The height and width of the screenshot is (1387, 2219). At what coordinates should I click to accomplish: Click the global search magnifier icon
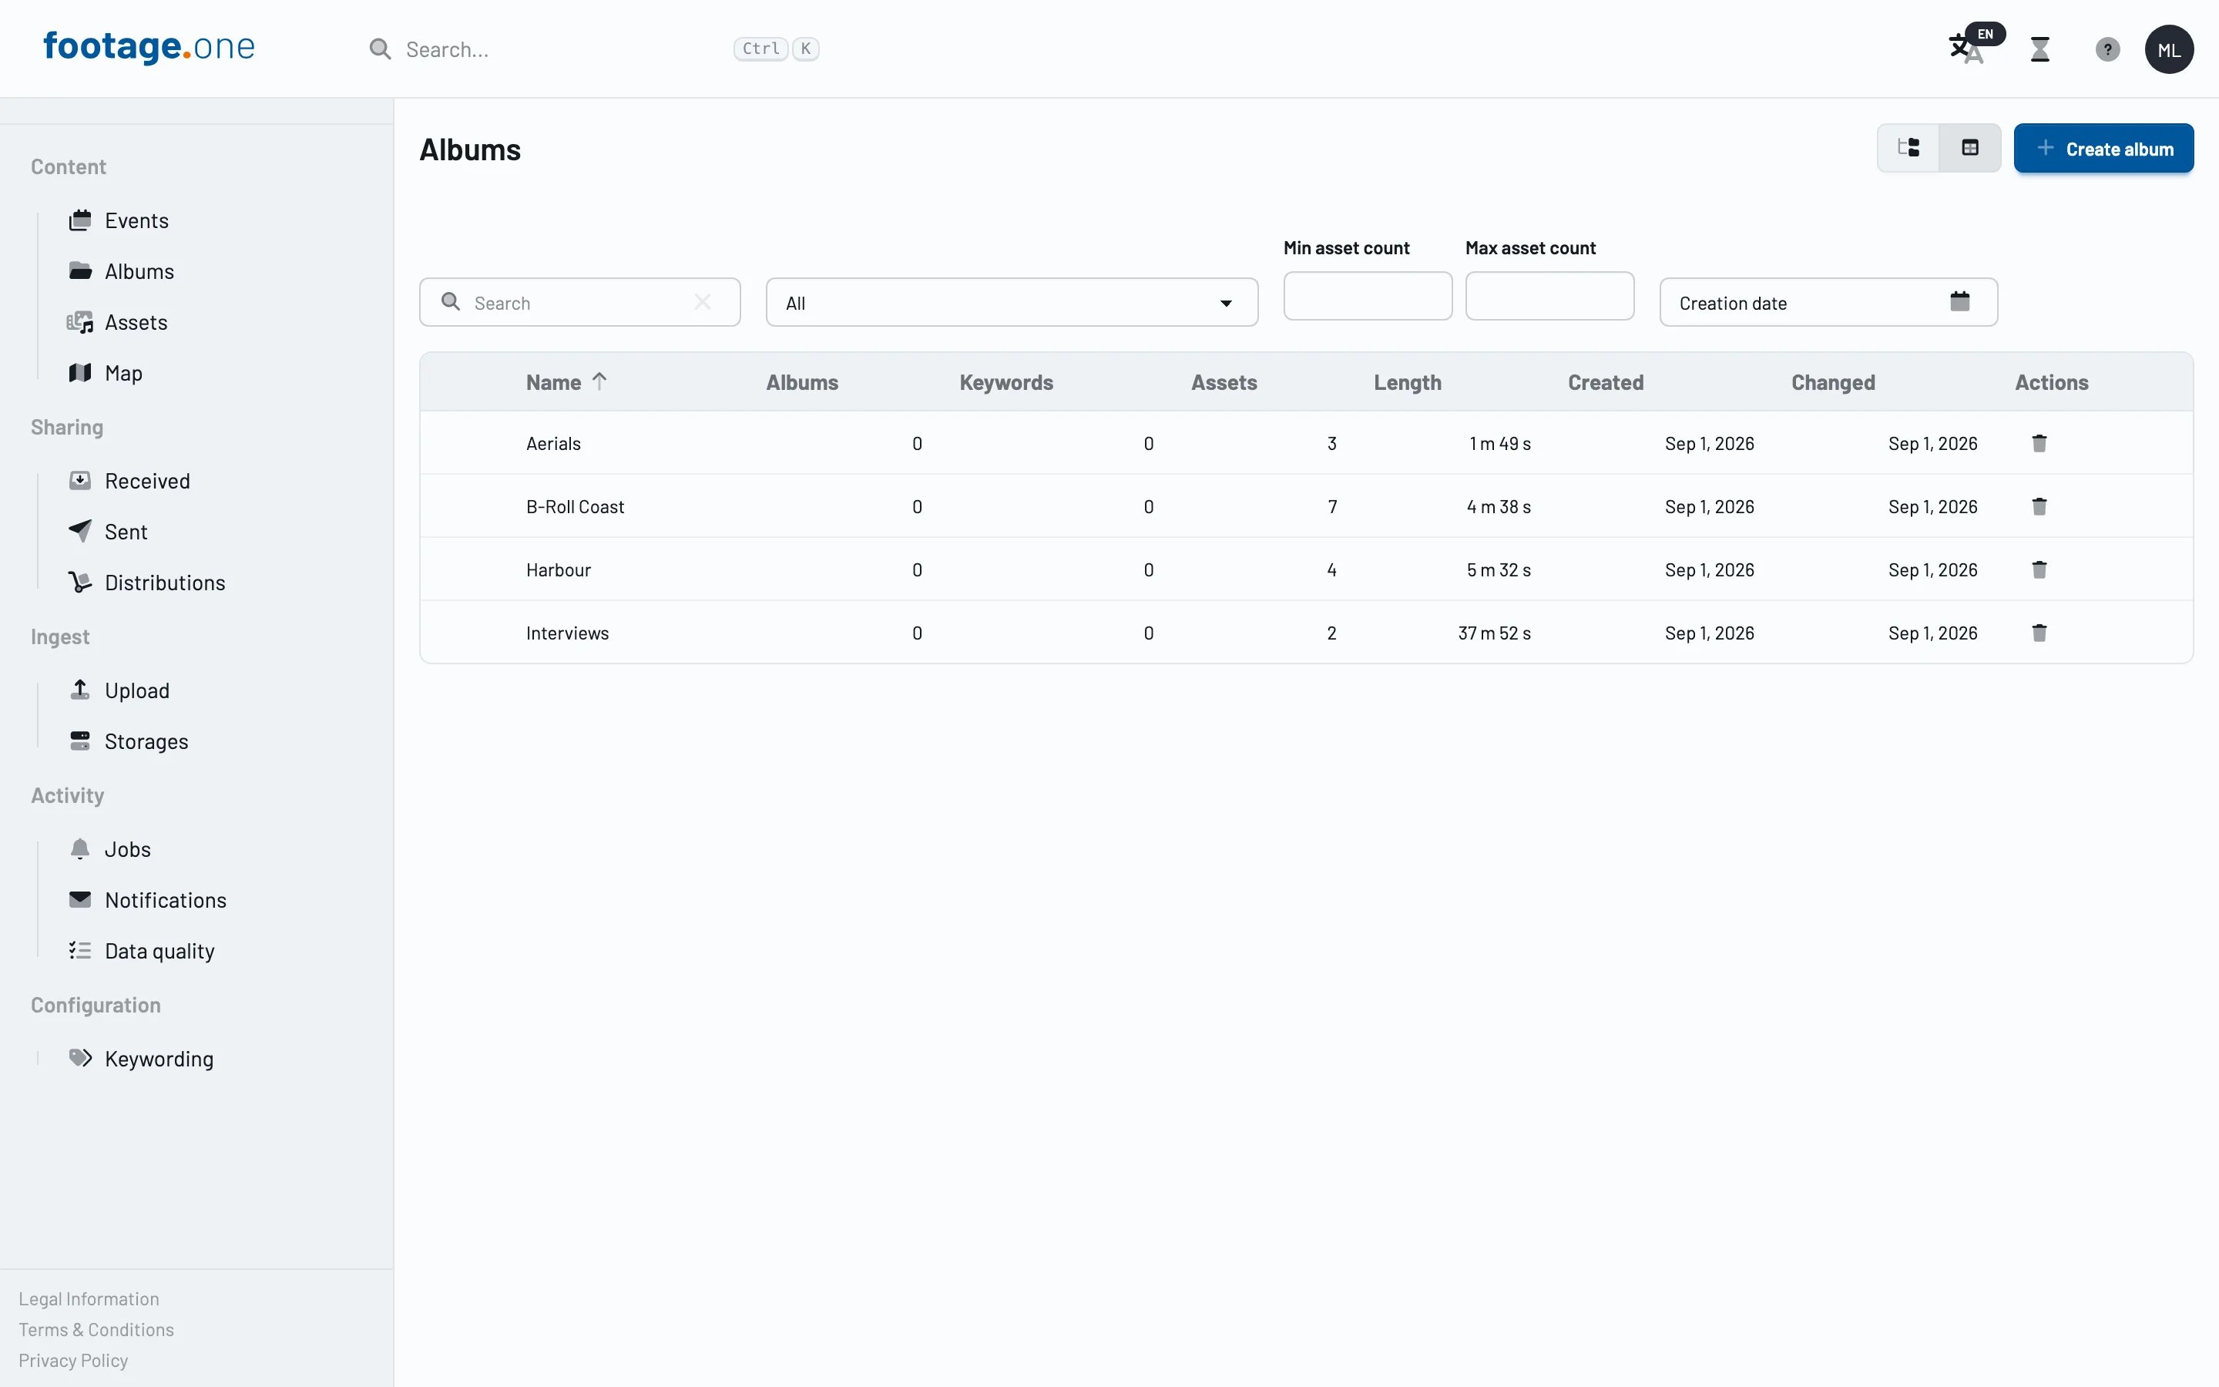point(380,49)
